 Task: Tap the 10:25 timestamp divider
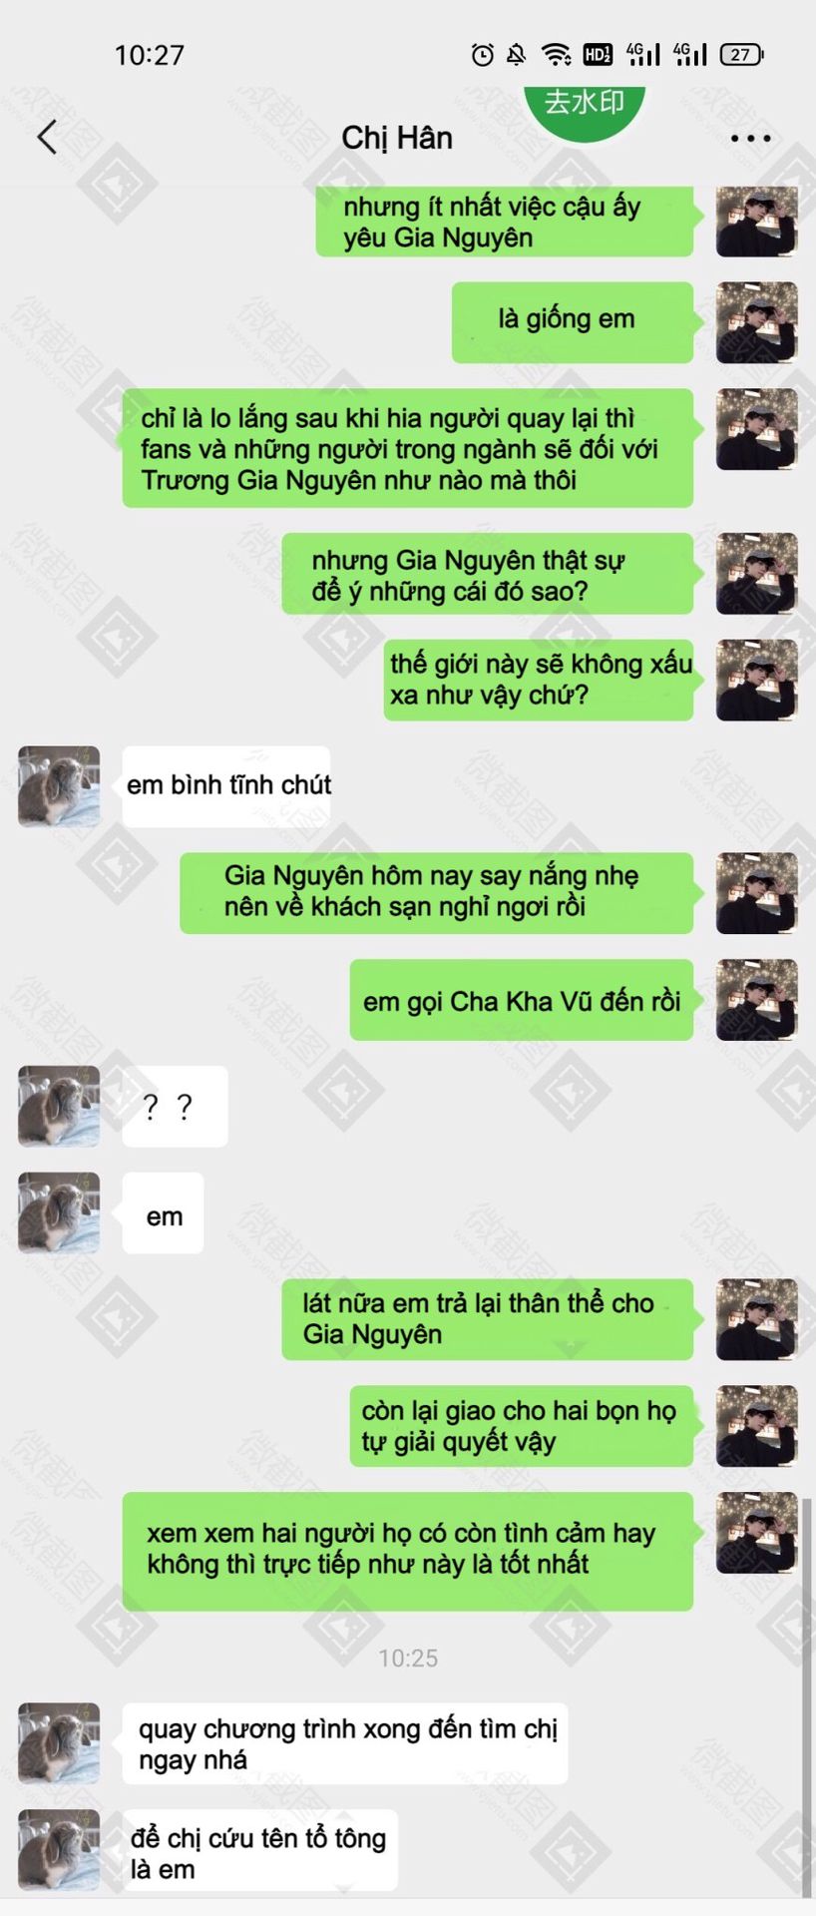point(408,1658)
